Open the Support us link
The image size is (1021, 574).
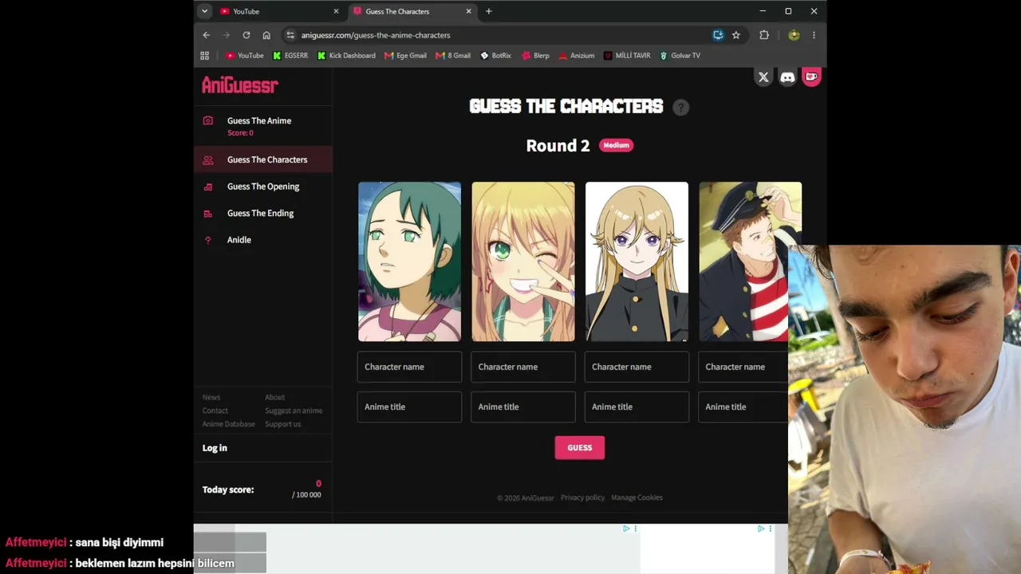[283, 424]
